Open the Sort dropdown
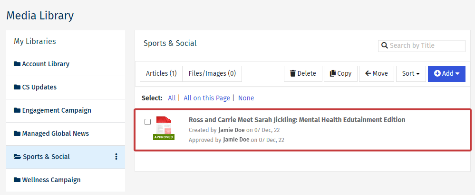Image resolution: width=475 pixels, height=195 pixels. [411, 73]
